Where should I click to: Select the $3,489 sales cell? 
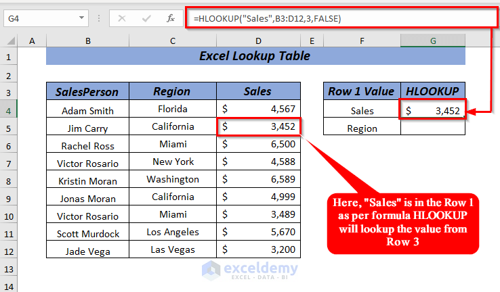[x=258, y=214]
